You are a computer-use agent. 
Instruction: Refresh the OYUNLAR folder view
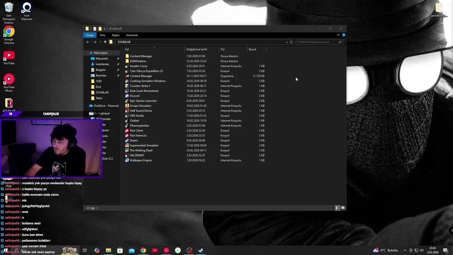[291, 42]
